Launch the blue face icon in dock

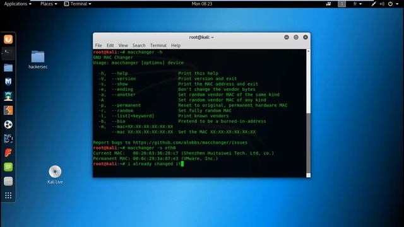tap(8, 139)
